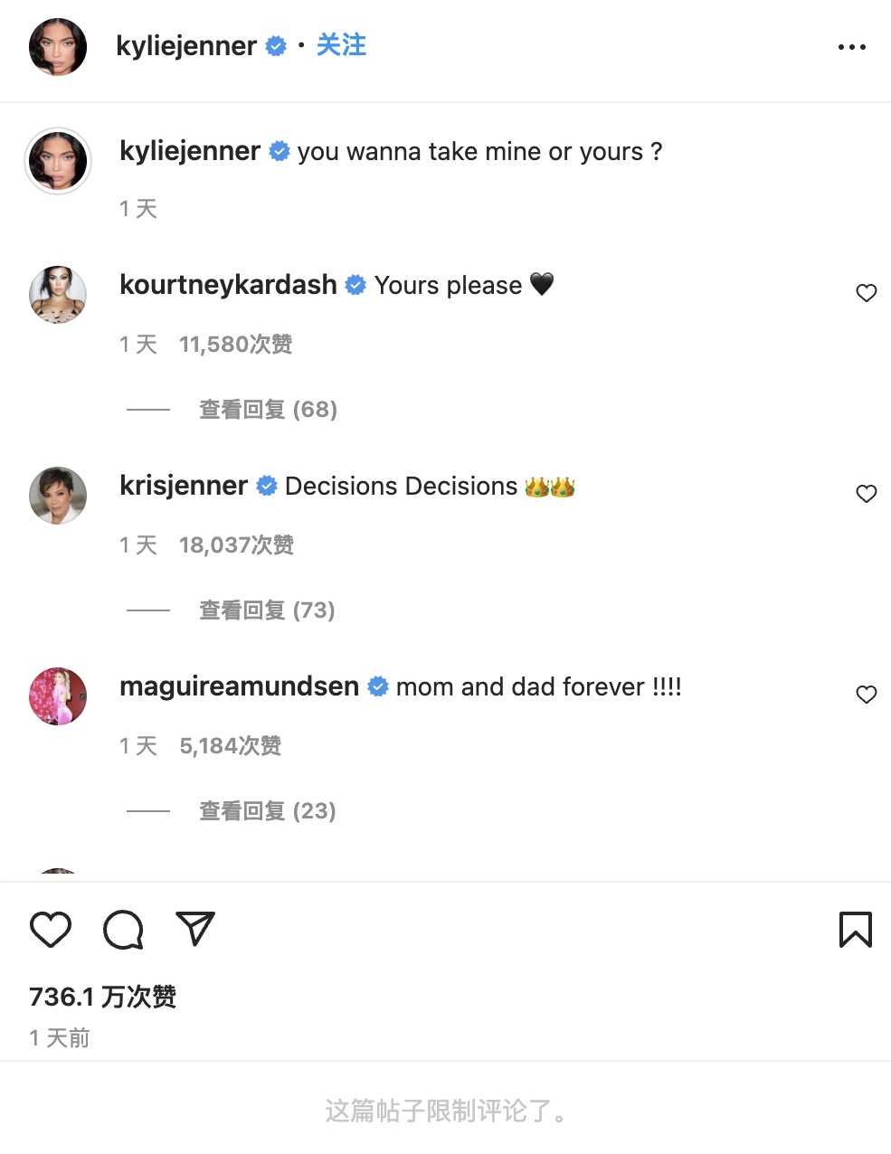The height and width of the screenshot is (1154, 891).
Task: Open kyliejenner profile from header username
Action: pos(186,46)
